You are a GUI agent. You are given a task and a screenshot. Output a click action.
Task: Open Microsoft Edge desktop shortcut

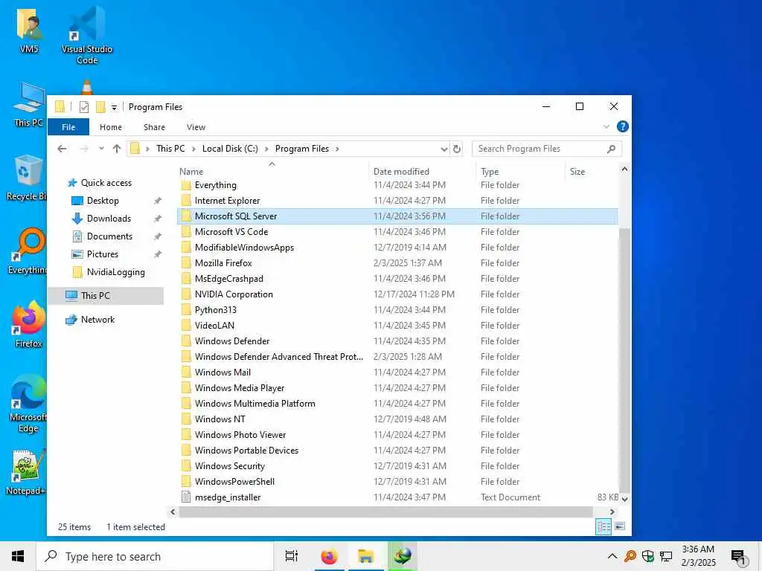tap(28, 404)
